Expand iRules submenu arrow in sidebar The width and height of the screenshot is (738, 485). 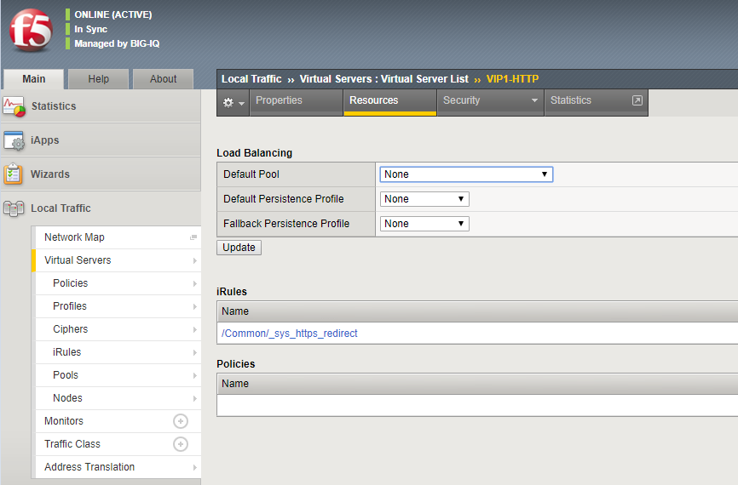point(195,353)
